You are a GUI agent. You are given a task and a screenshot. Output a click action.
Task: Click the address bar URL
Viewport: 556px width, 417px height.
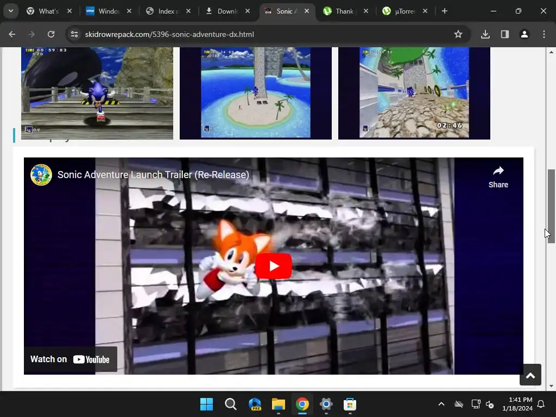[x=169, y=34]
